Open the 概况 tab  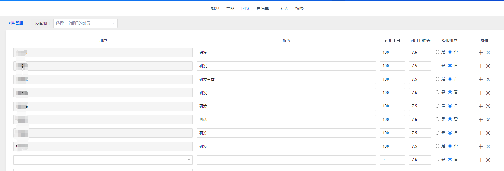coord(215,8)
